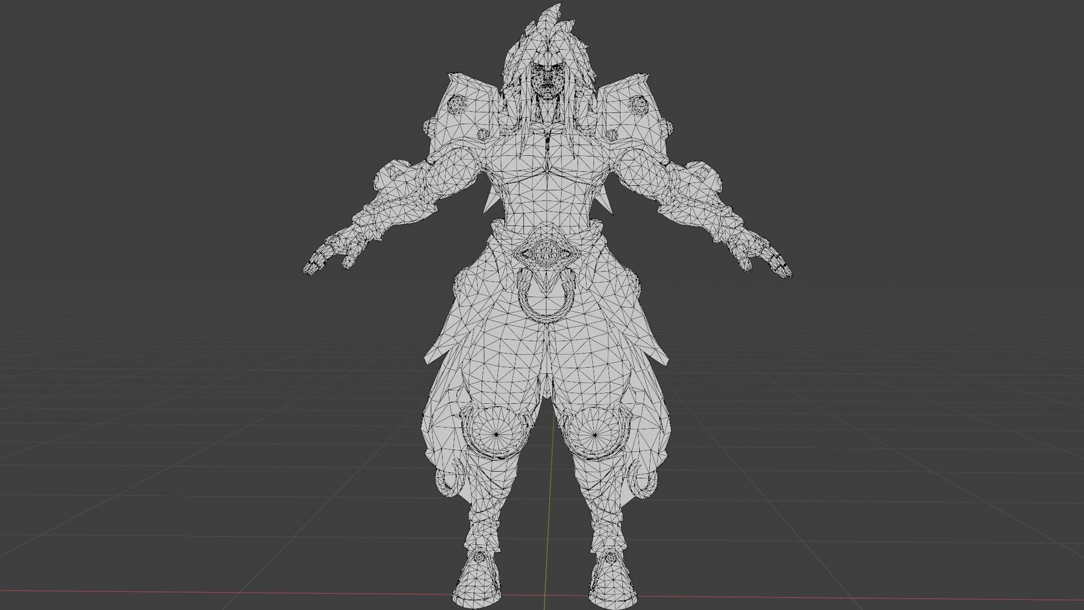Select the ring ornament below the belt

pos(548,298)
